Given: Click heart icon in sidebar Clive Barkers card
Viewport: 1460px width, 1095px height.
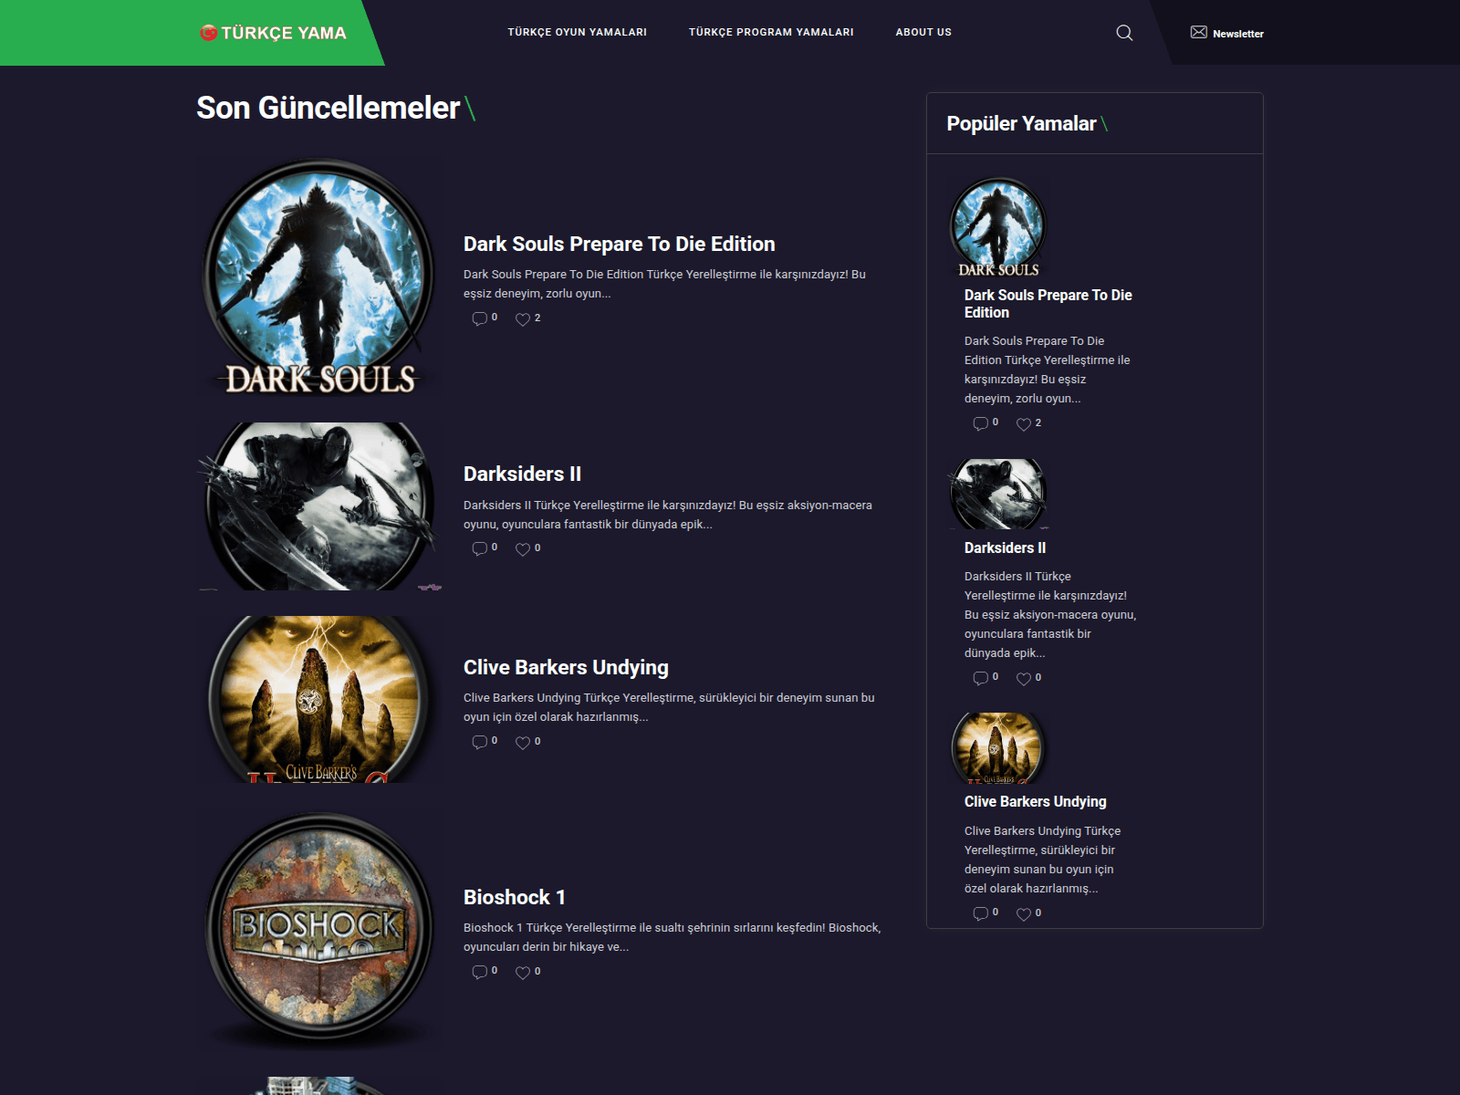Looking at the screenshot, I should coord(1024,913).
